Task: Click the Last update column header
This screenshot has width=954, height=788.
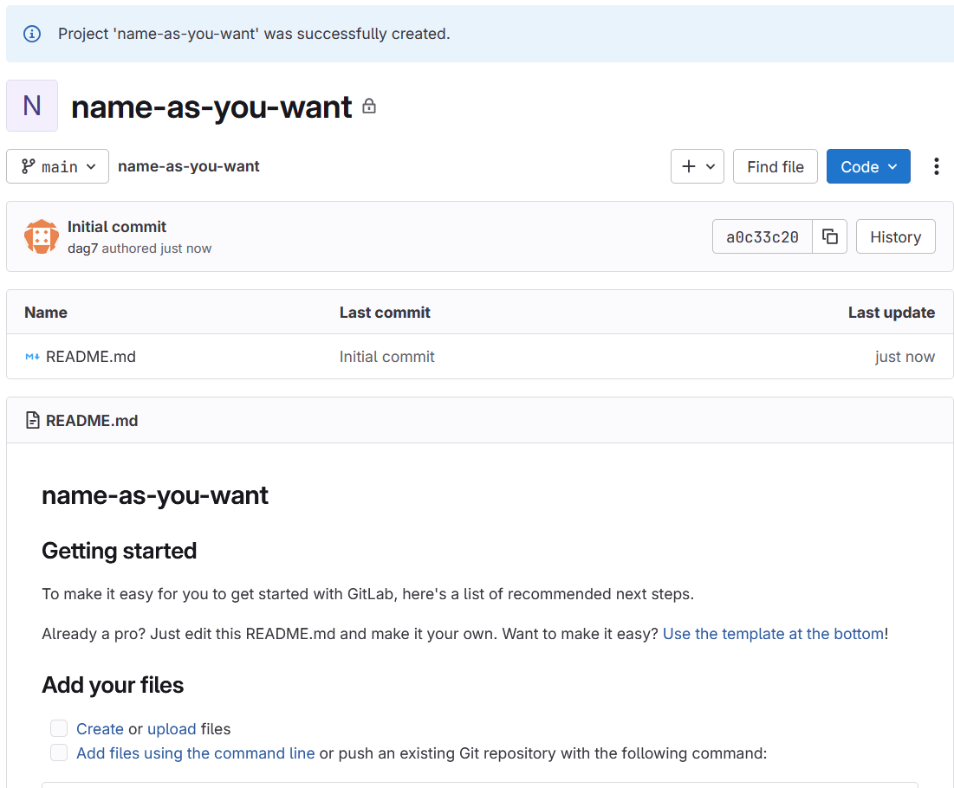Action: coord(892,313)
